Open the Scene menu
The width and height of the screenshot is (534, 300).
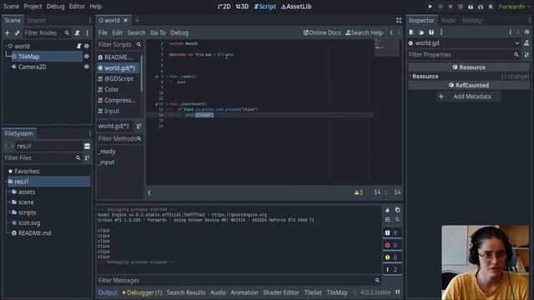coord(11,6)
